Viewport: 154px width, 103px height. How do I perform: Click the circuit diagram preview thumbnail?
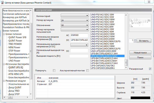pyautogui.click(x=140, y=23)
